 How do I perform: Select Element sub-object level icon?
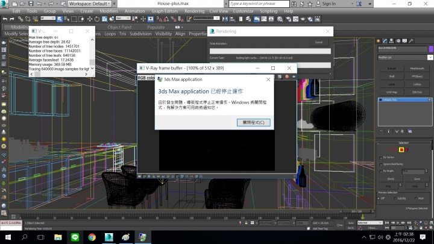[407, 149]
